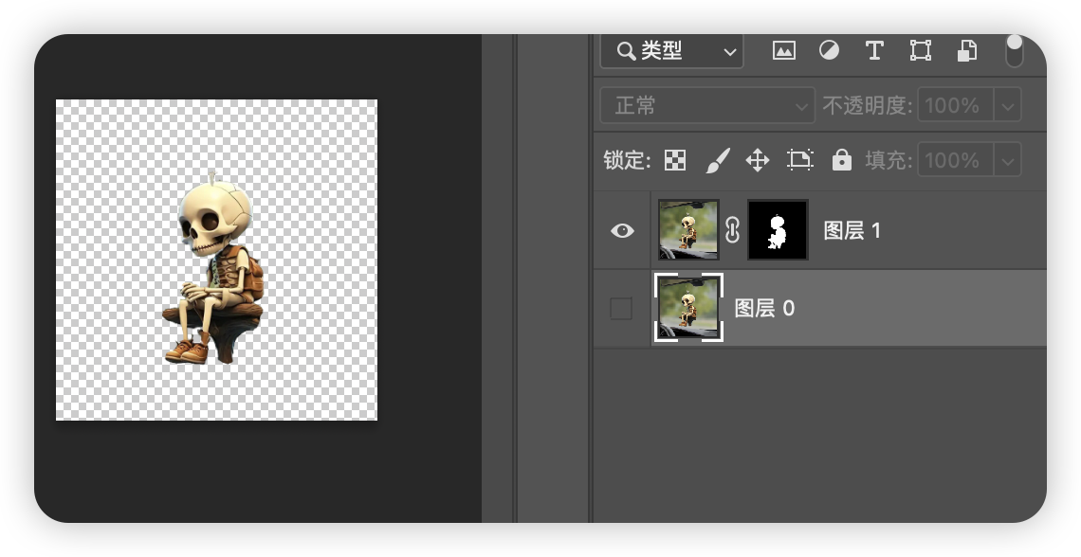Hide 图层 1 using eye icon
Viewport: 1081px width, 557px height.
pos(622,230)
